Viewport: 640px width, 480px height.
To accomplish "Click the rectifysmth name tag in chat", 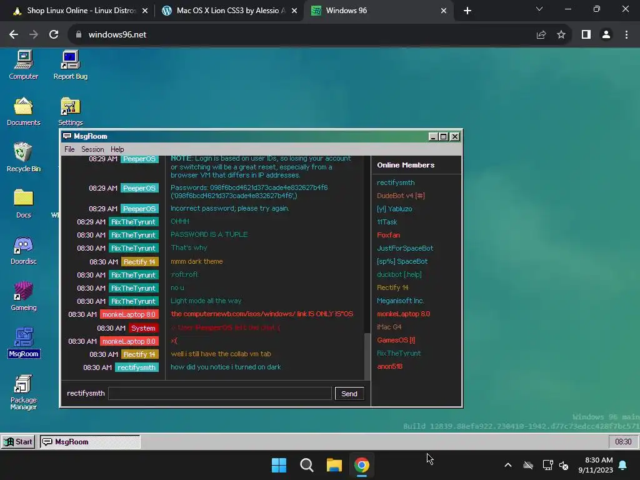I will pos(136,367).
